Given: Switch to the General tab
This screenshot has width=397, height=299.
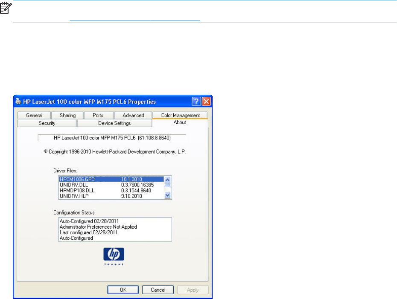Looking at the screenshot, I should click(34, 115).
